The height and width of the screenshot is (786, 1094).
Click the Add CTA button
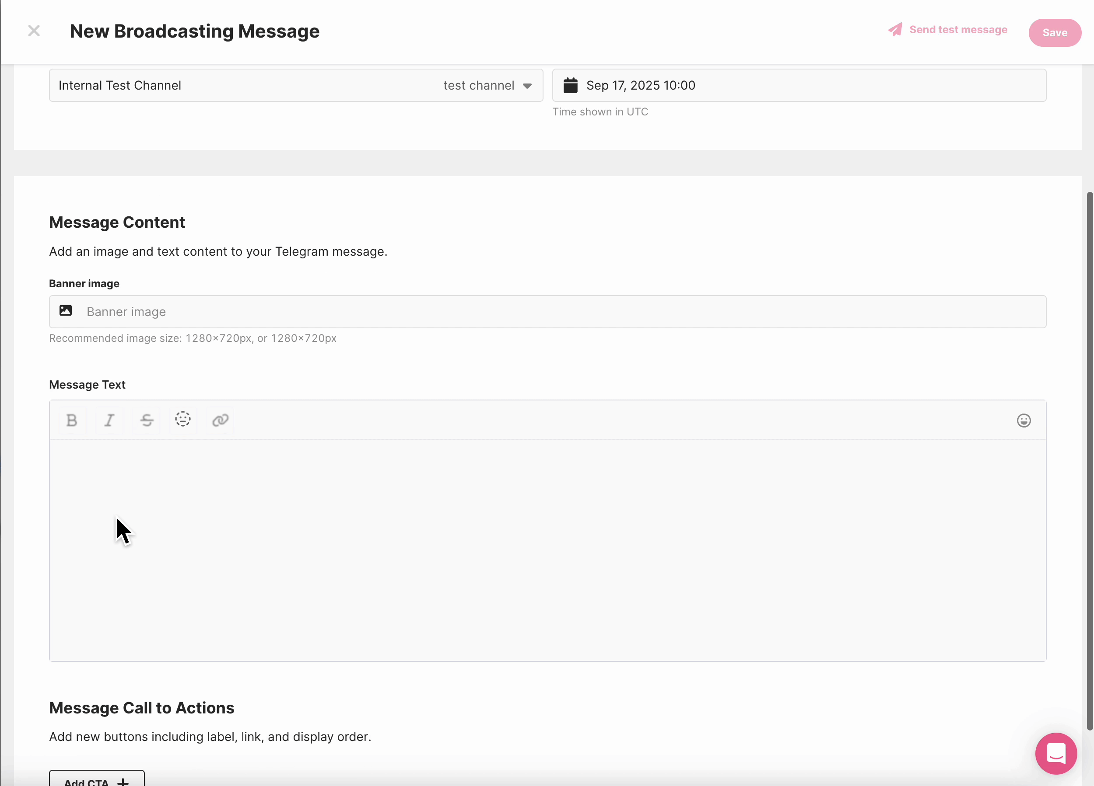96,780
